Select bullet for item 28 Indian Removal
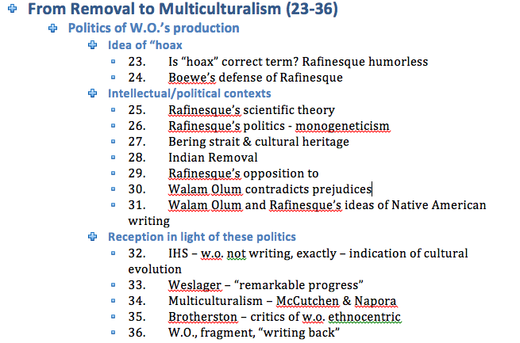The height and width of the screenshot is (343, 520). point(113,157)
